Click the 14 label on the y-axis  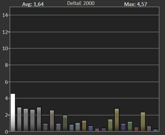click(x=5, y=15)
